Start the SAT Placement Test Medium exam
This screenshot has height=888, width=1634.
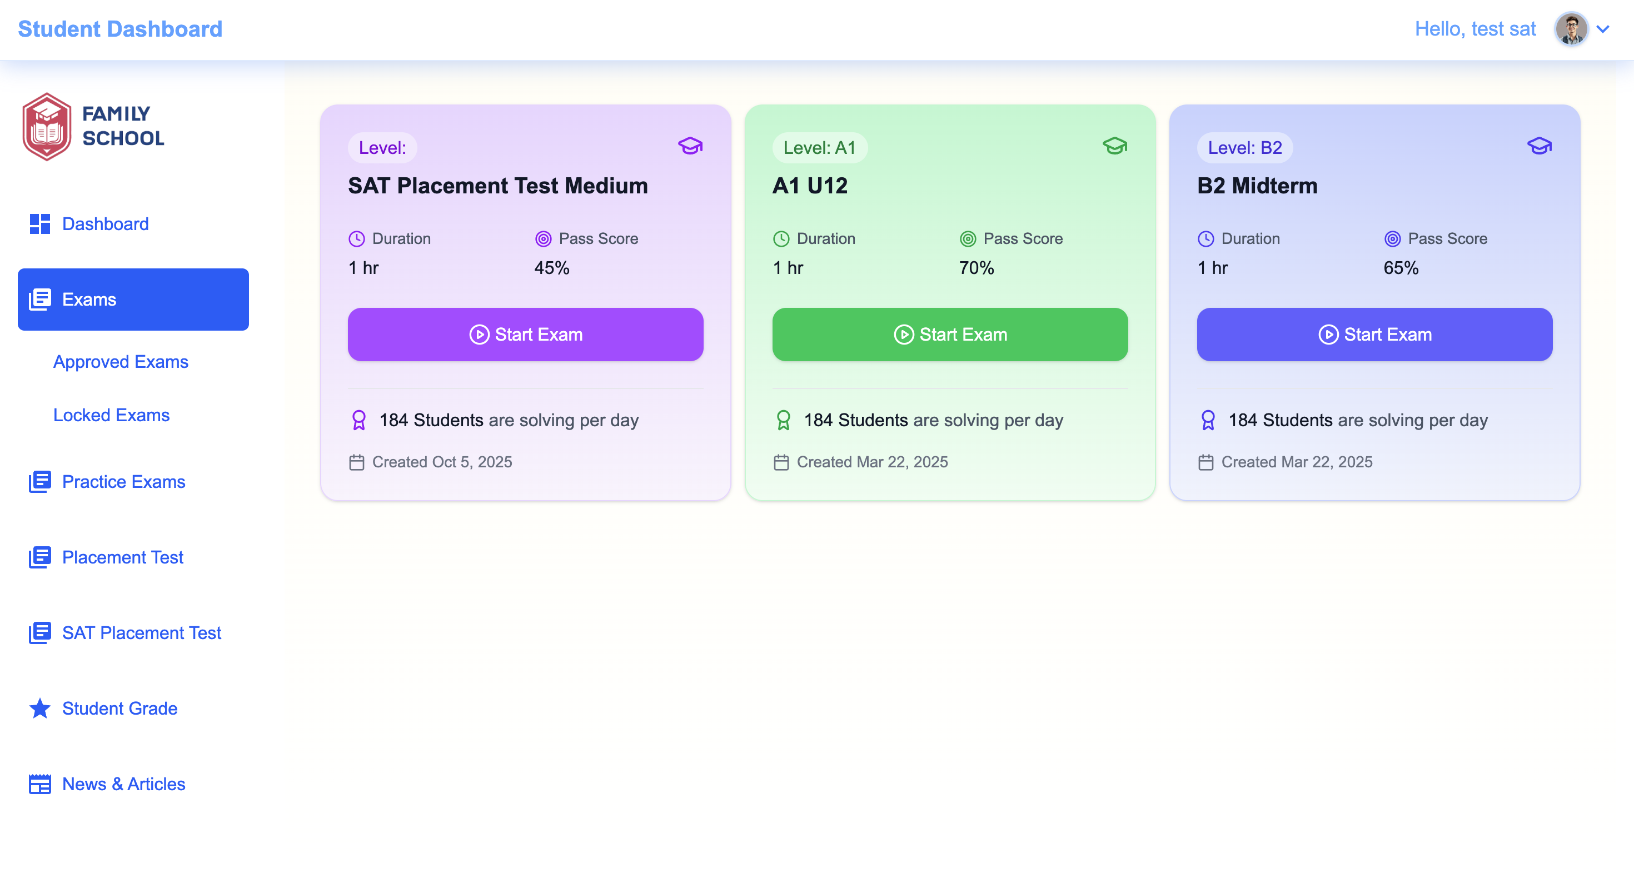click(x=525, y=335)
